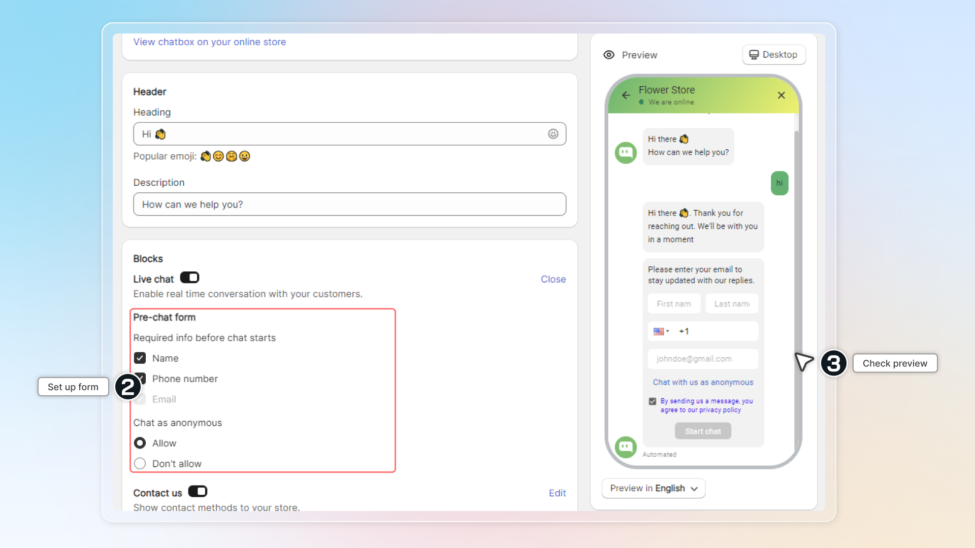Open emoji picker in Heading field

553,134
